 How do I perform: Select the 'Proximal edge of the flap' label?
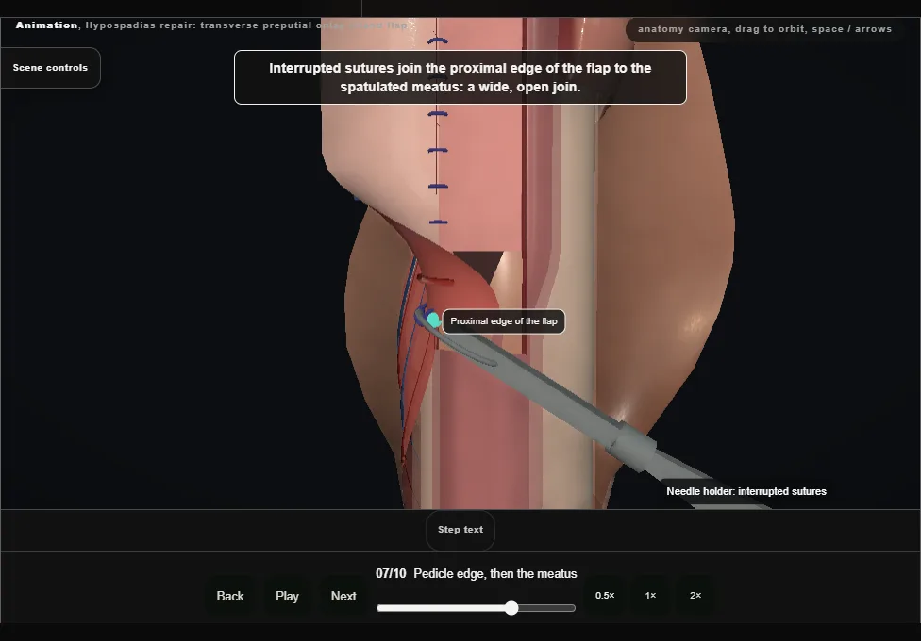[503, 321]
